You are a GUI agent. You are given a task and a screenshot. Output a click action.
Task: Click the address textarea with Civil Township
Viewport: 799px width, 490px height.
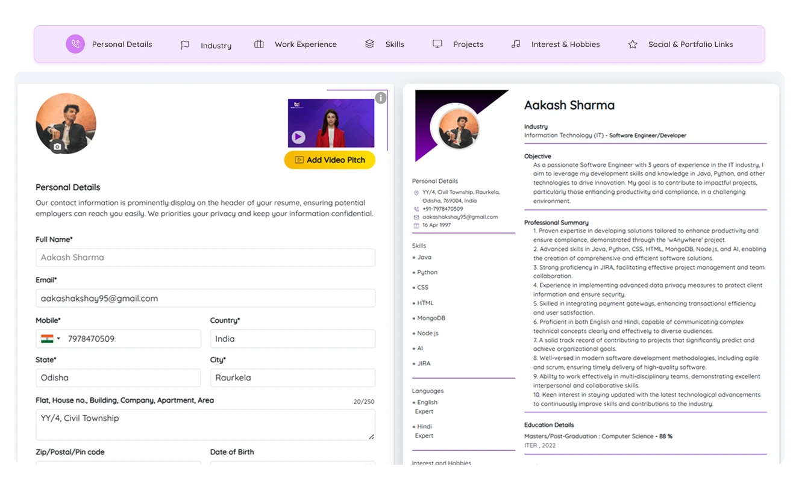tap(205, 424)
